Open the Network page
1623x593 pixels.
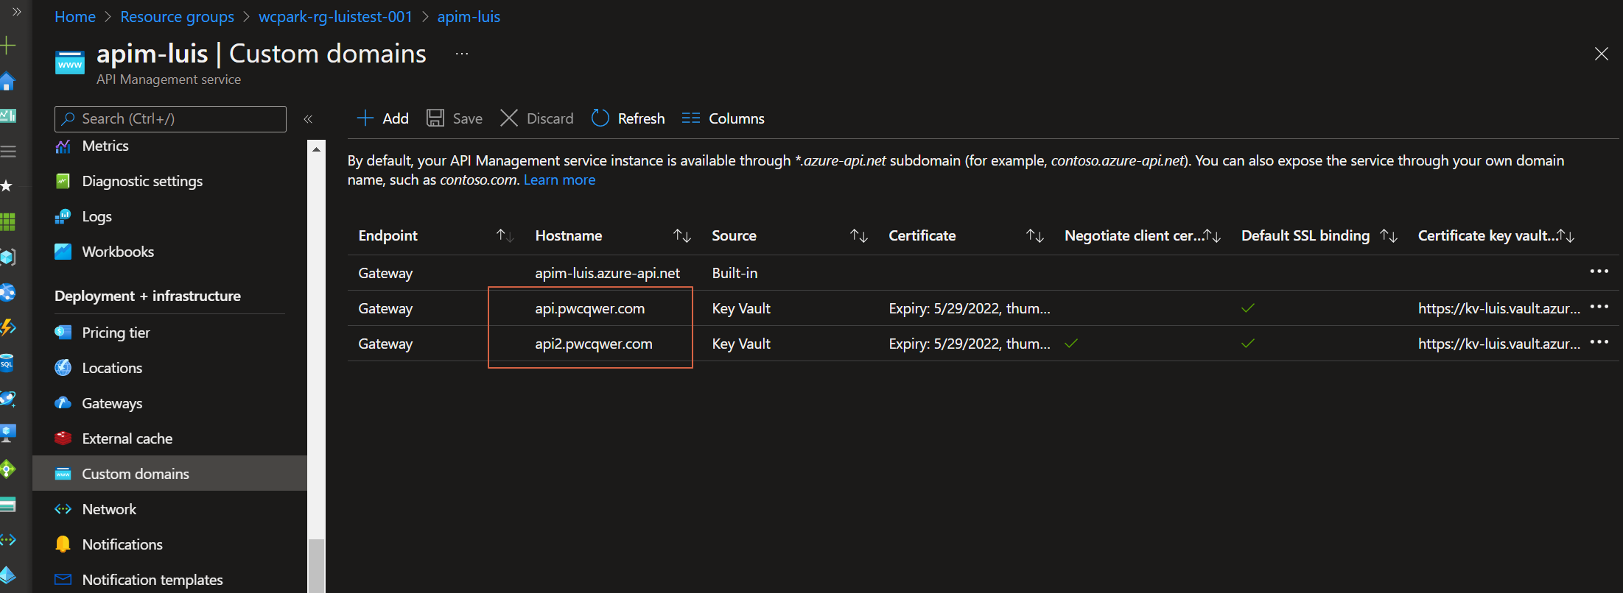[x=109, y=509]
